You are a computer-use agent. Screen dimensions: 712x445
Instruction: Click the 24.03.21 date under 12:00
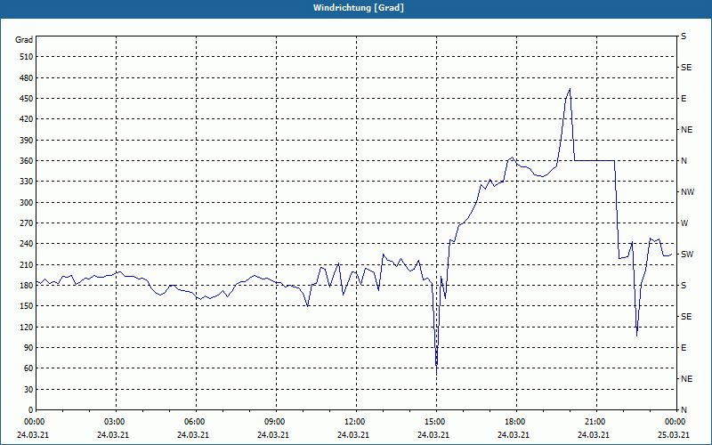tap(352, 435)
